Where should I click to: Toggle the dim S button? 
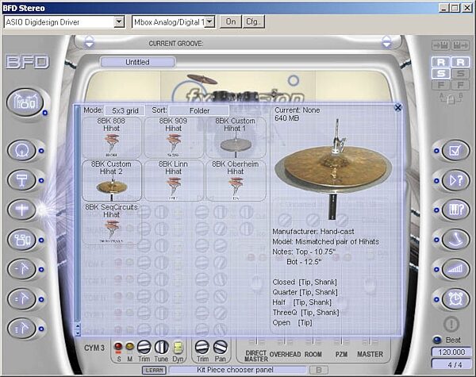460,73
